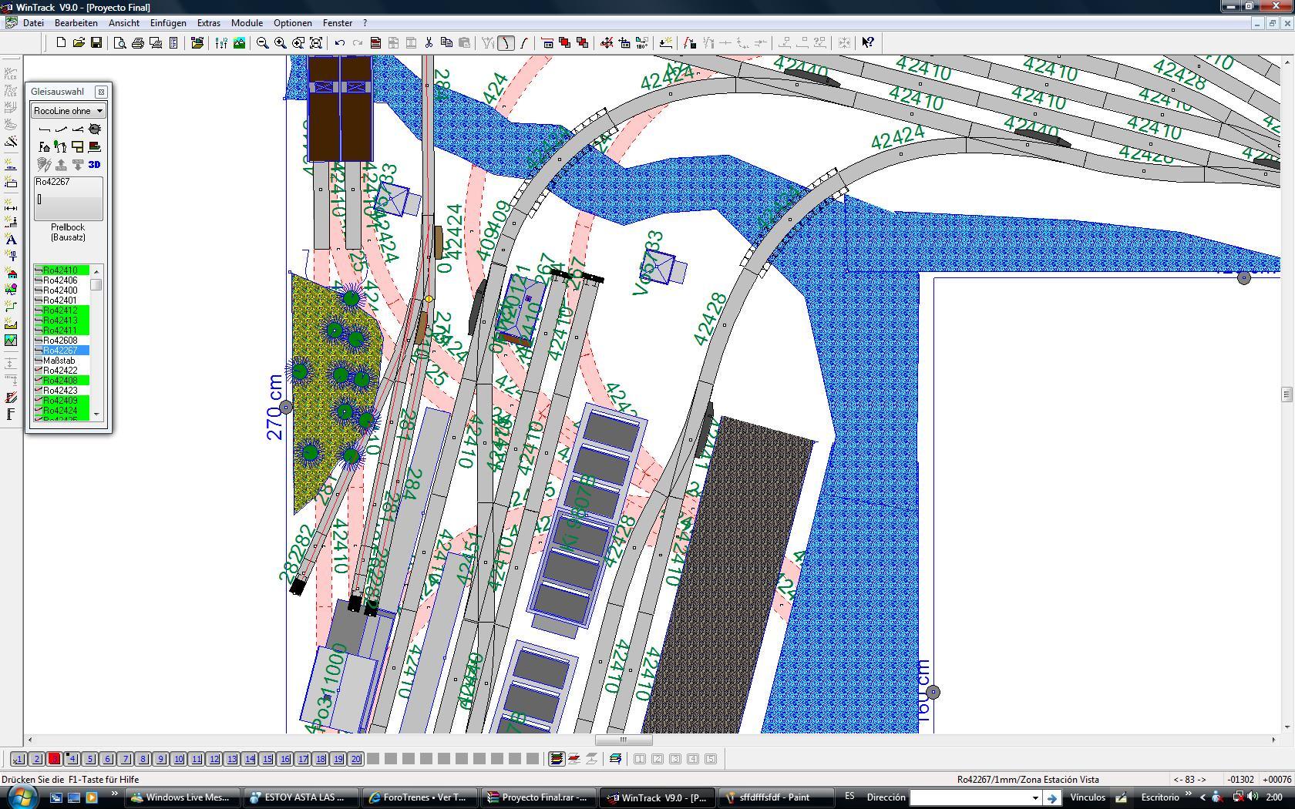
Task: Click the Ro42267 track preview box
Action: 68,199
